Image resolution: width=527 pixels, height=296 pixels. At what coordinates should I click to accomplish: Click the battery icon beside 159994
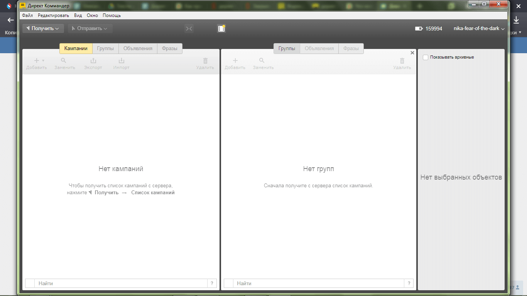click(419, 29)
